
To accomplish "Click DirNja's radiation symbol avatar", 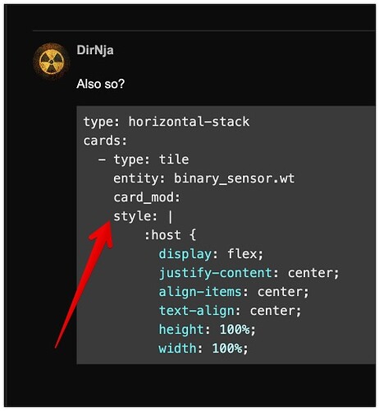I will 51,62.
